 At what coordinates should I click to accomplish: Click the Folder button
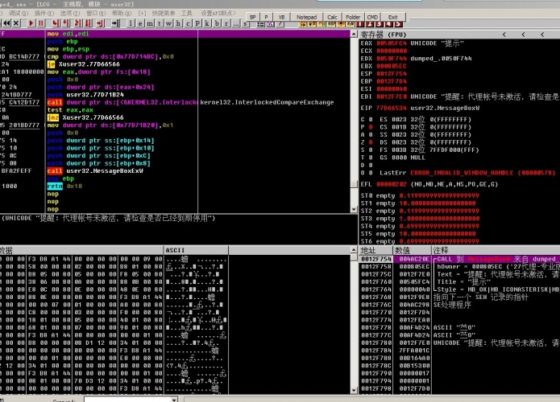[353, 17]
